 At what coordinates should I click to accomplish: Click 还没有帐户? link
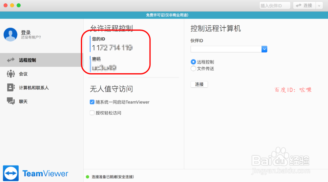[31, 37]
